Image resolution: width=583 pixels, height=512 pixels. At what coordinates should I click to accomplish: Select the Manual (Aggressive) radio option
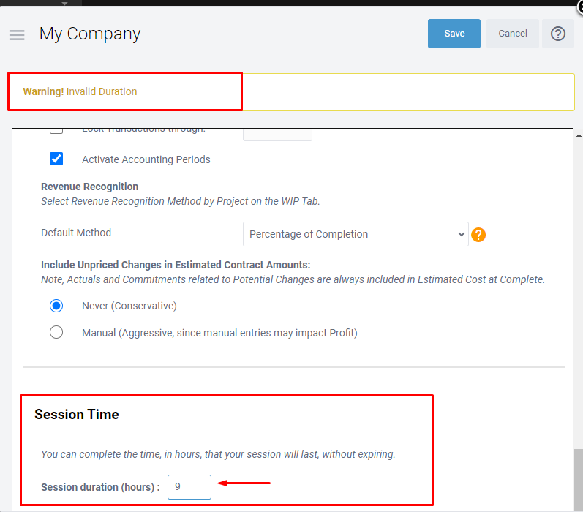click(56, 333)
